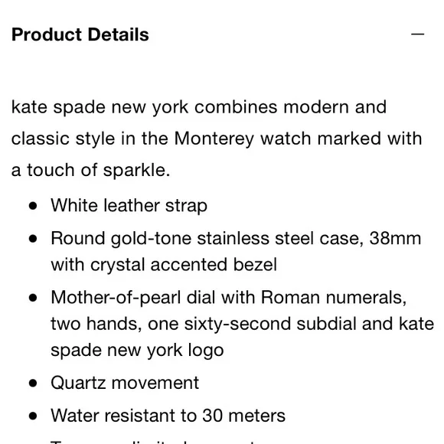Select the 'Mother-of-pearl dial with Roman numerals' line
The height and width of the screenshot is (444, 444).
[229, 298]
